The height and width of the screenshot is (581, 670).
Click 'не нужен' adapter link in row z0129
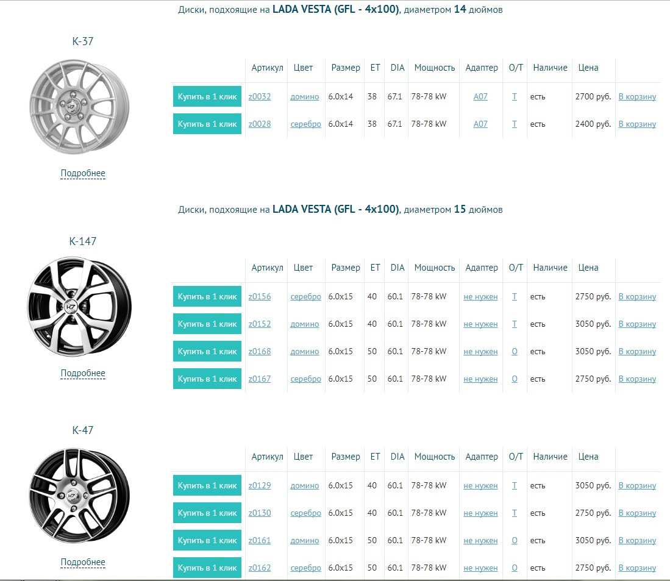pos(480,486)
